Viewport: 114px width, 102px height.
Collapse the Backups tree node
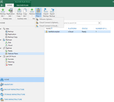point(1,40)
